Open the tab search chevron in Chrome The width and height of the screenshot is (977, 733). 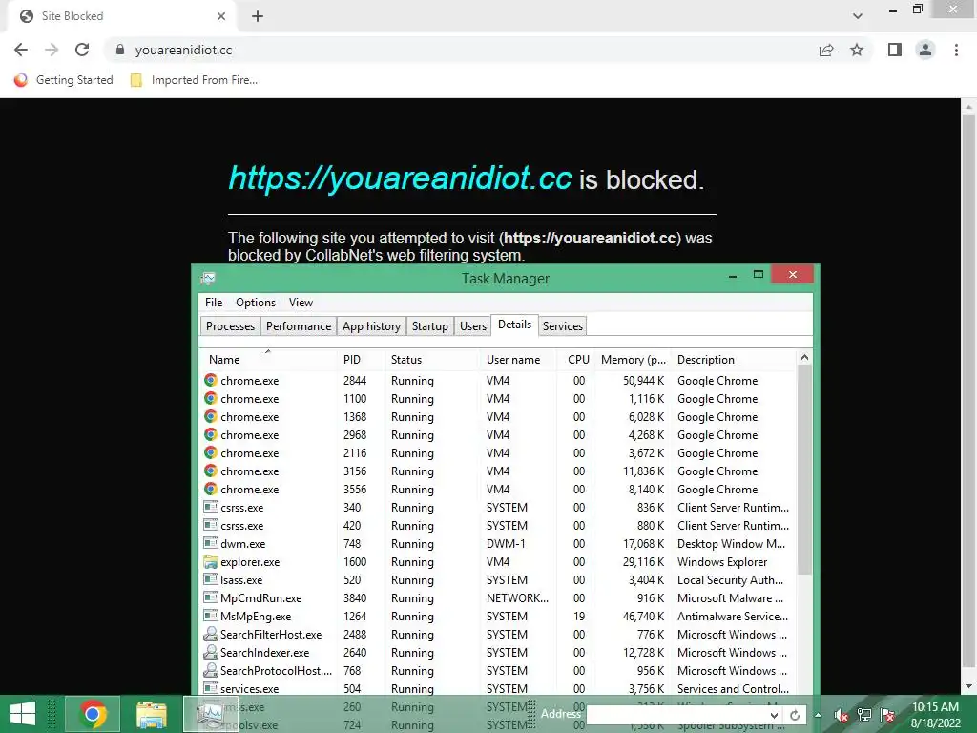tap(858, 16)
